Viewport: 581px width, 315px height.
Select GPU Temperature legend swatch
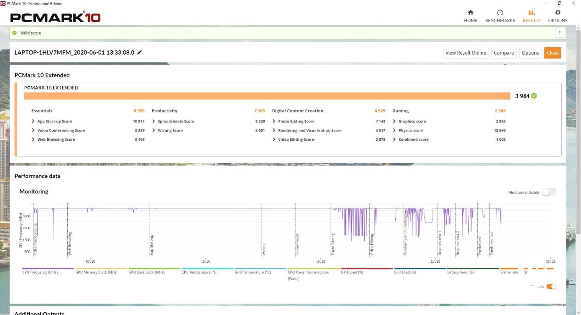(261, 269)
